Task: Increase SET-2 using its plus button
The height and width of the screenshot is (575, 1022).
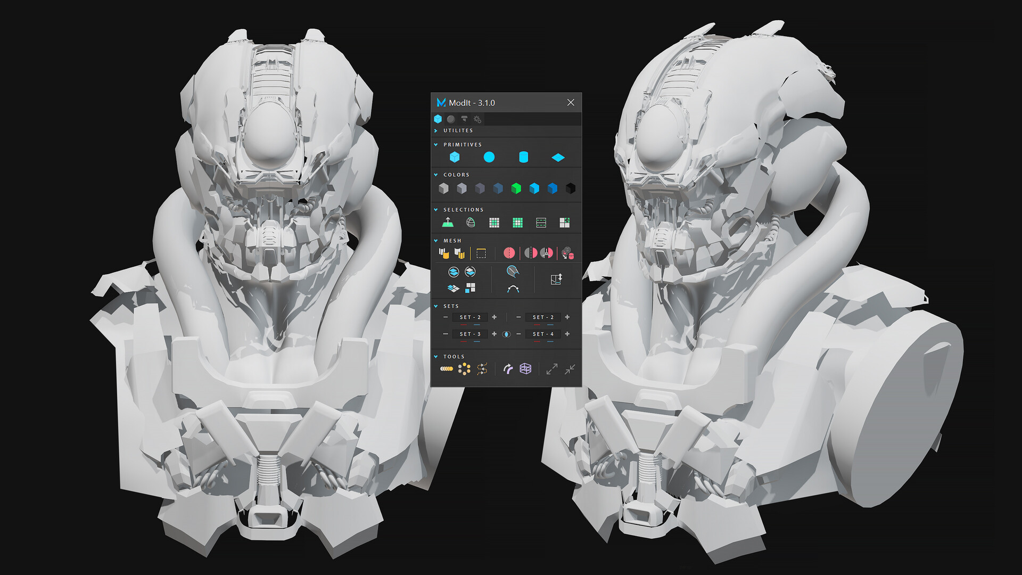Action: pos(494,317)
